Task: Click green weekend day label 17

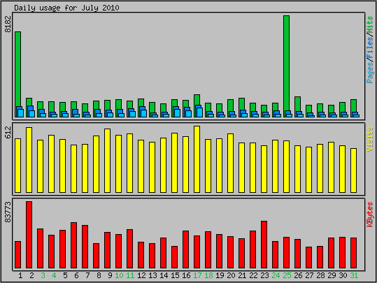Action: pos(197,275)
